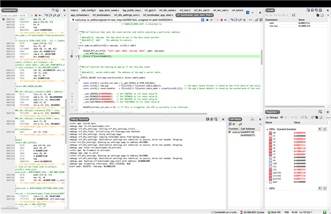
Task: Toggle the red box beside register r12
Action: [x=270, y=169]
